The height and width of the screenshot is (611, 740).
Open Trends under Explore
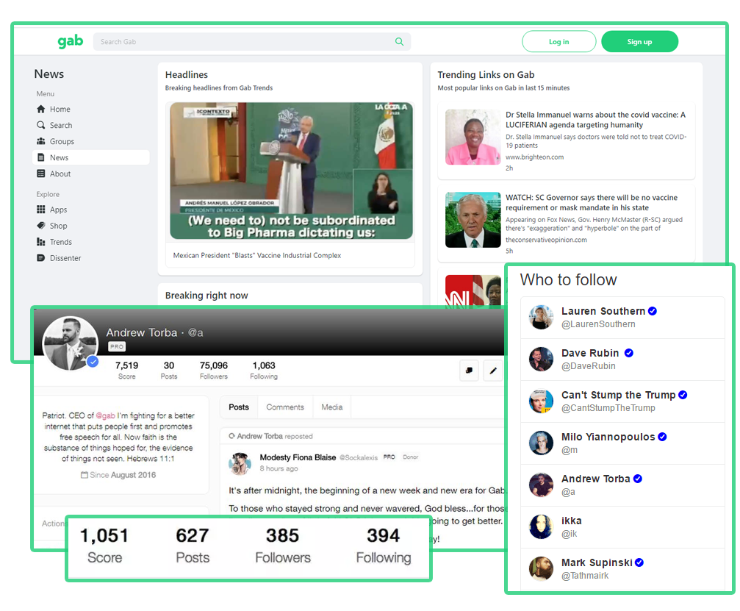(90, 242)
